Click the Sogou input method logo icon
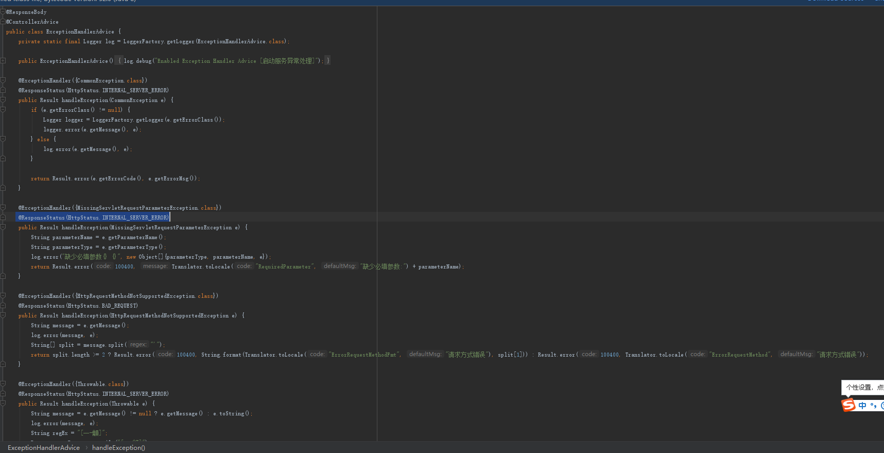Screen dimensions: 884x453 click(x=848, y=405)
